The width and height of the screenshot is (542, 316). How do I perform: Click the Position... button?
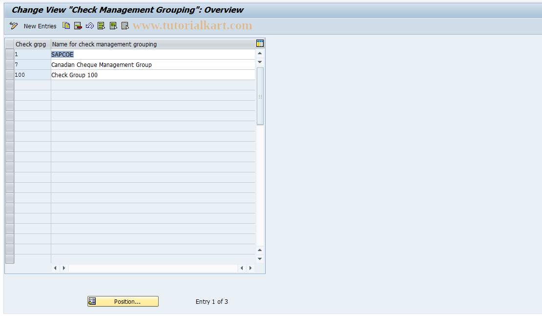[123, 301]
